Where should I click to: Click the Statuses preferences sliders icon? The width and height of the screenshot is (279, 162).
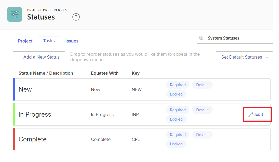pos(14,14)
